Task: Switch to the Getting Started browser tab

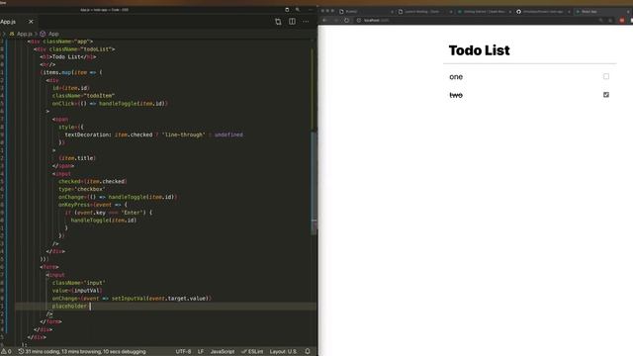Action: point(484,12)
